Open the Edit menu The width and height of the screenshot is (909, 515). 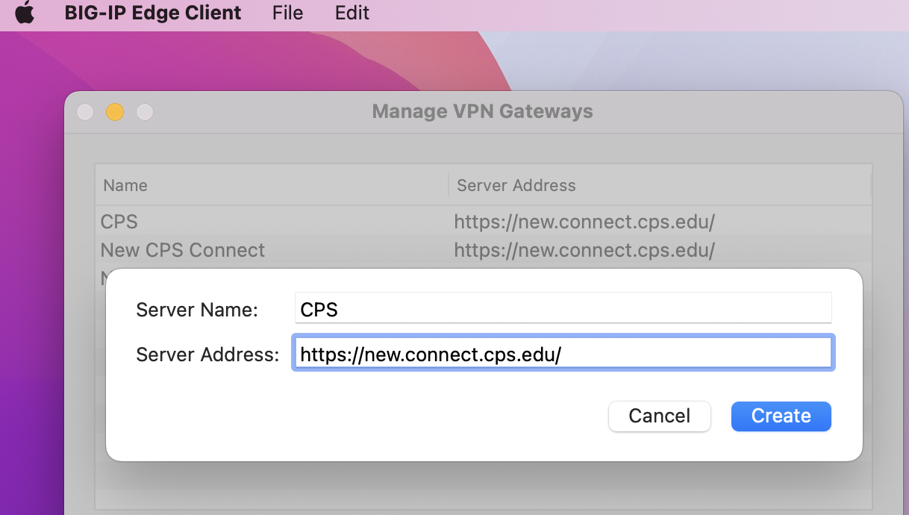pos(352,13)
